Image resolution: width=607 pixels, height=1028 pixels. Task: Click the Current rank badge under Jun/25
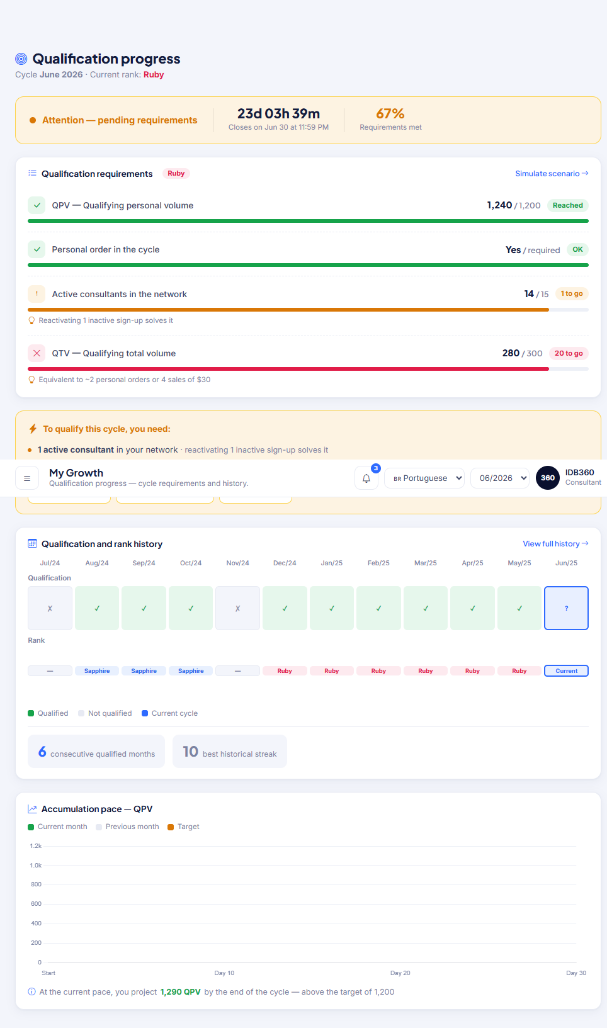[x=566, y=671]
